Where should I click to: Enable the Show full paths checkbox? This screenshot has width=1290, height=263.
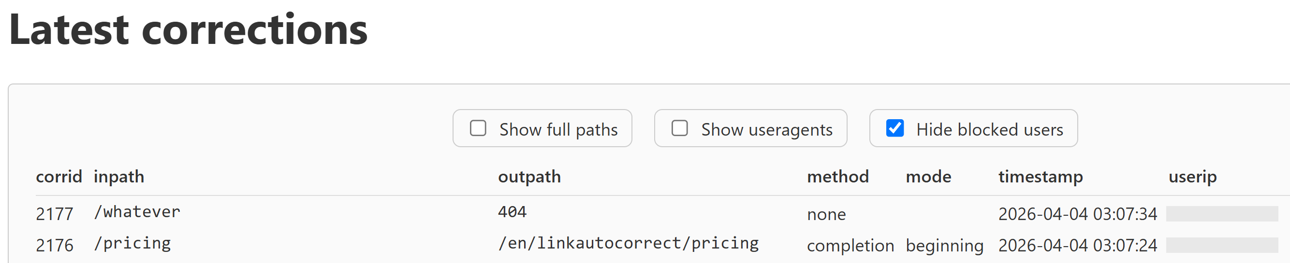pyautogui.click(x=478, y=128)
